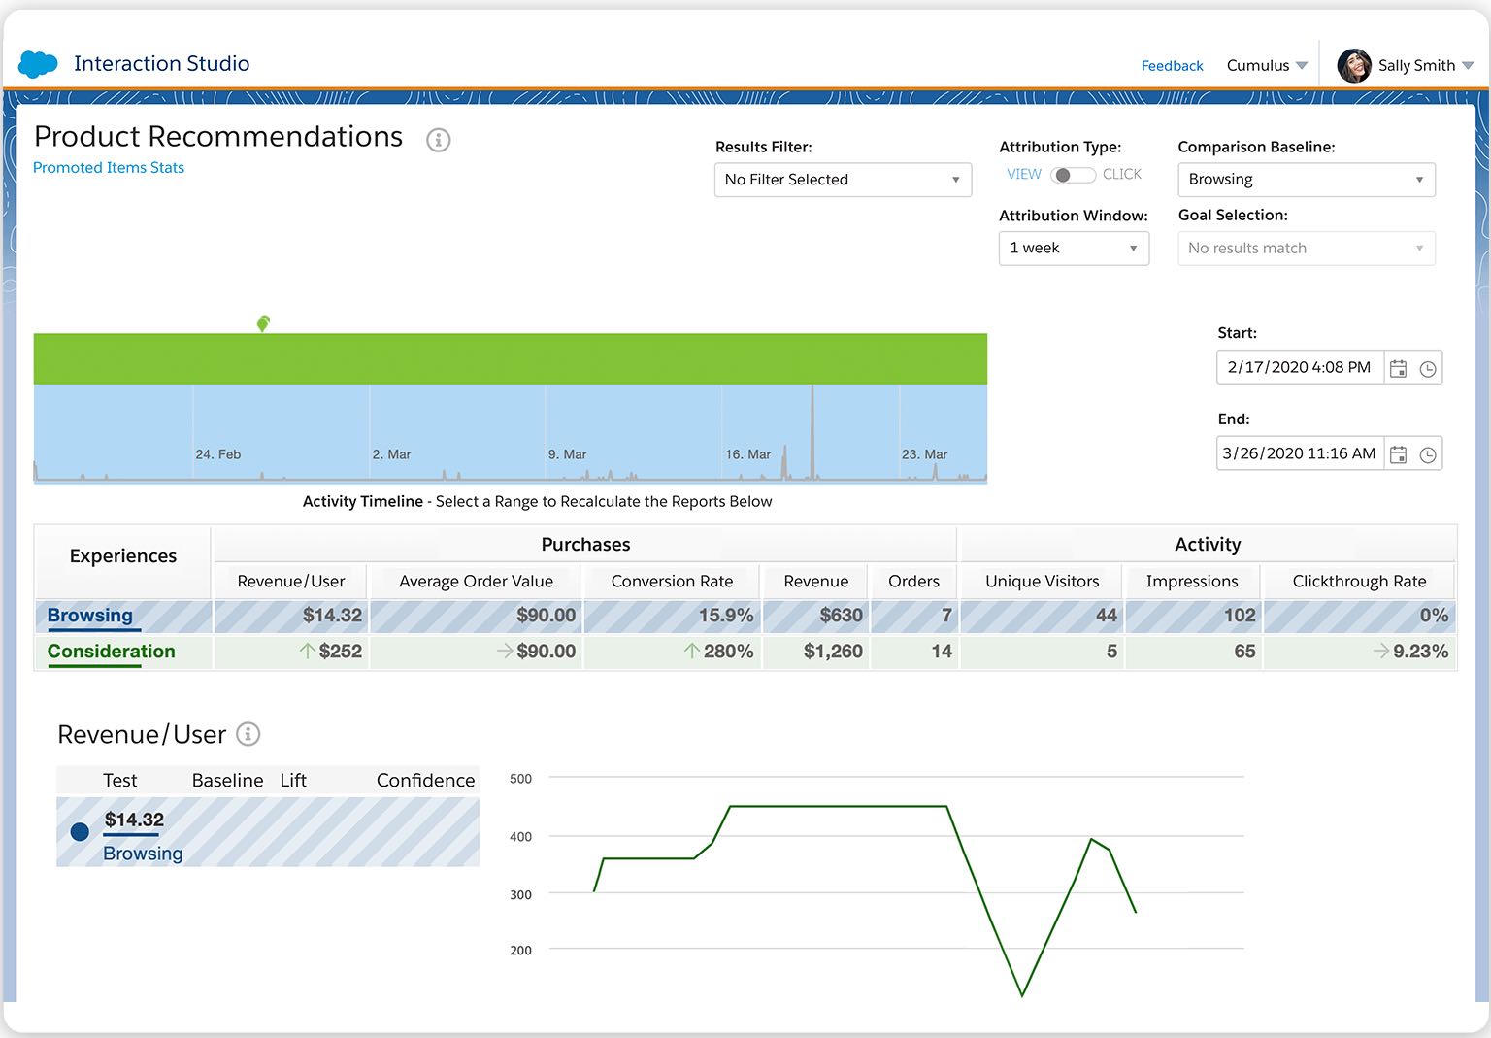Open the End date calendar picker
The image size is (1491, 1038).
(x=1398, y=454)
